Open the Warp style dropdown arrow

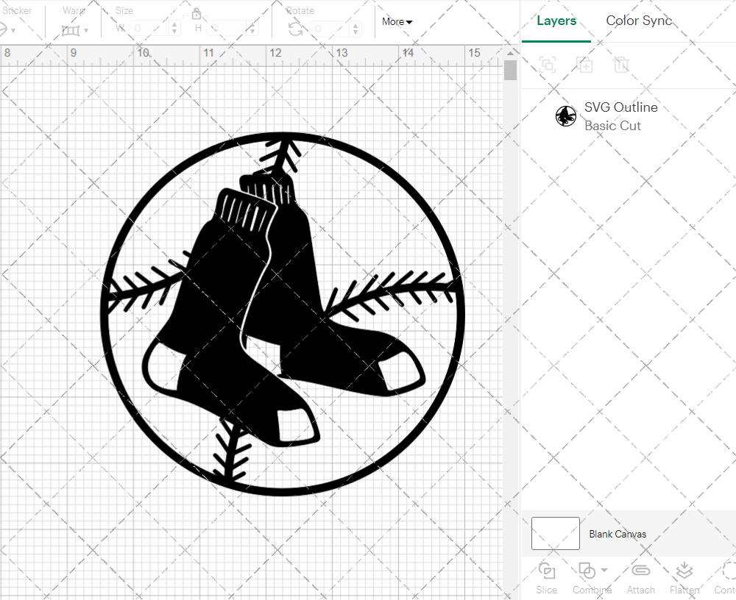point(85,29)
